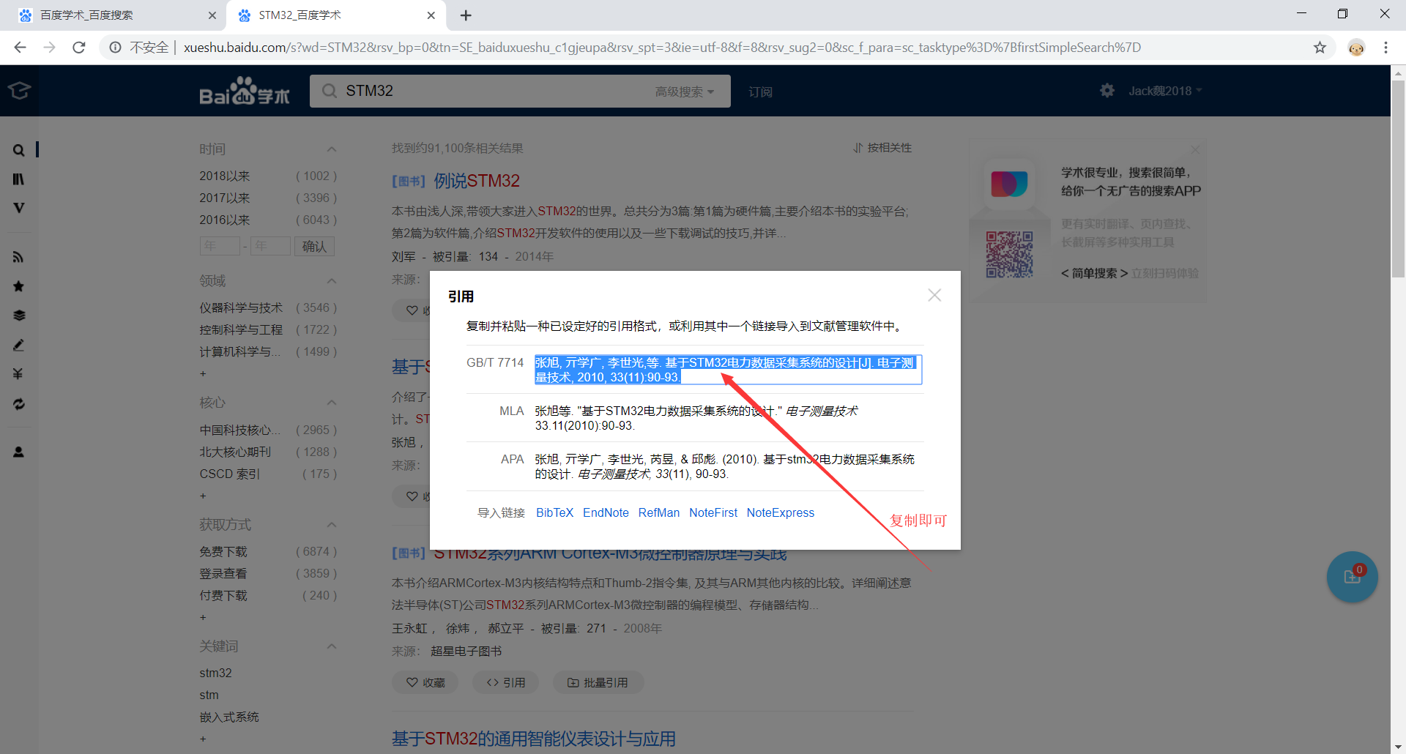Collapse the 关键词 filter section

coord(331,646)
